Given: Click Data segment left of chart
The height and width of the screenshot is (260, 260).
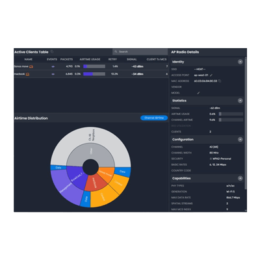Looking at the screenshot, I should (x=58, y=168).
